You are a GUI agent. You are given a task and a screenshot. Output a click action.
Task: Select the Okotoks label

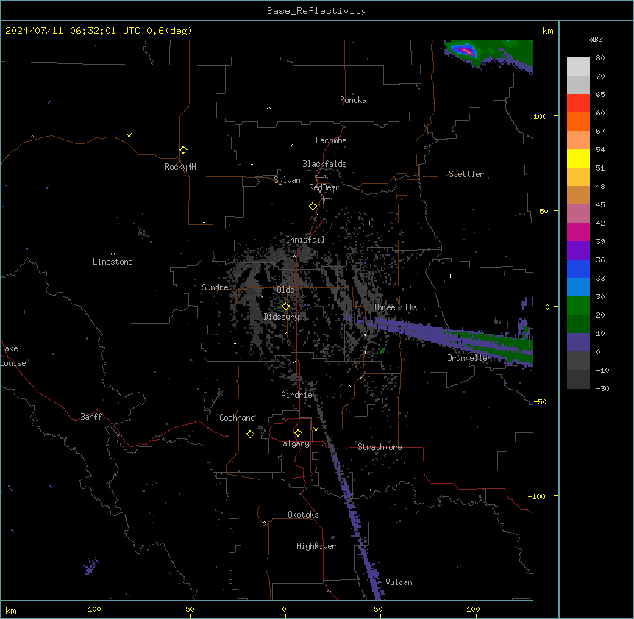303,515
